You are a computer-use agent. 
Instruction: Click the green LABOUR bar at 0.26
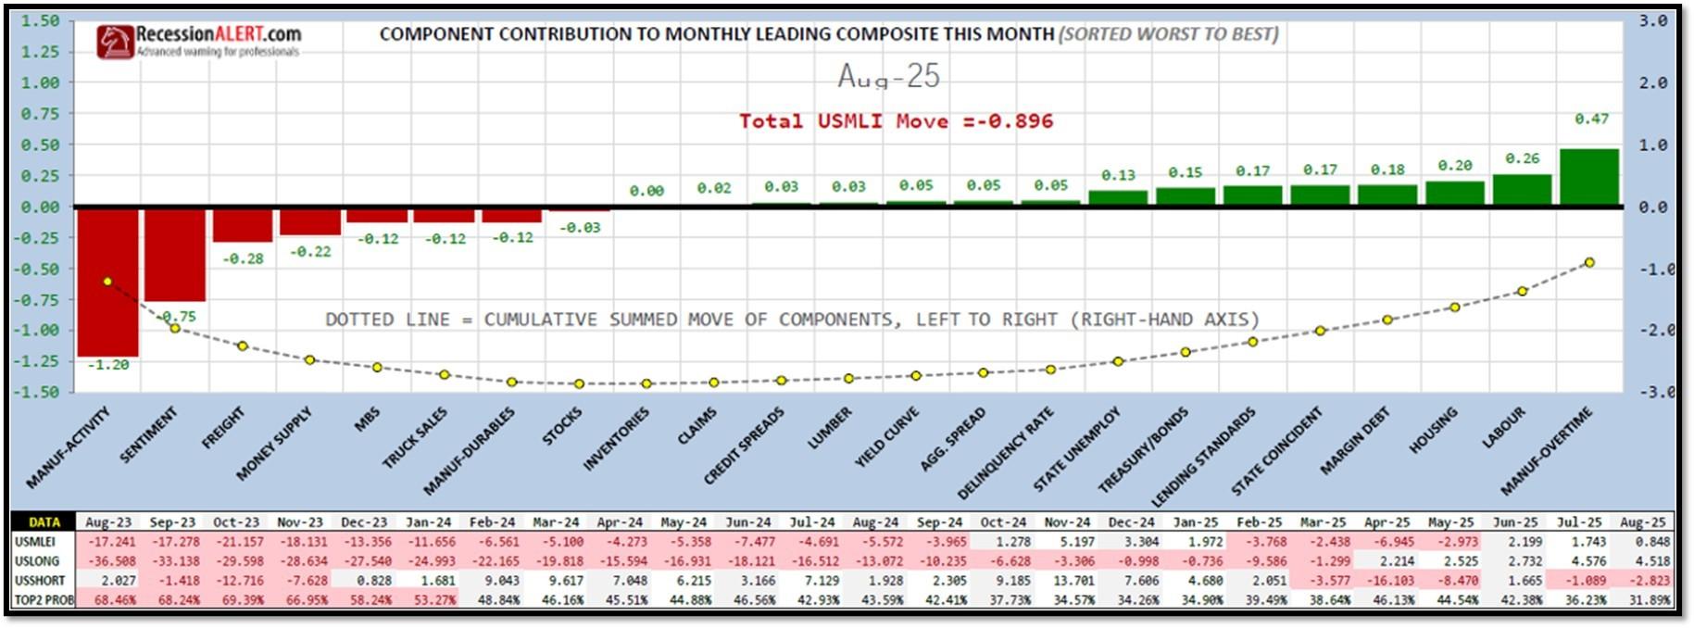(1522, 189)
